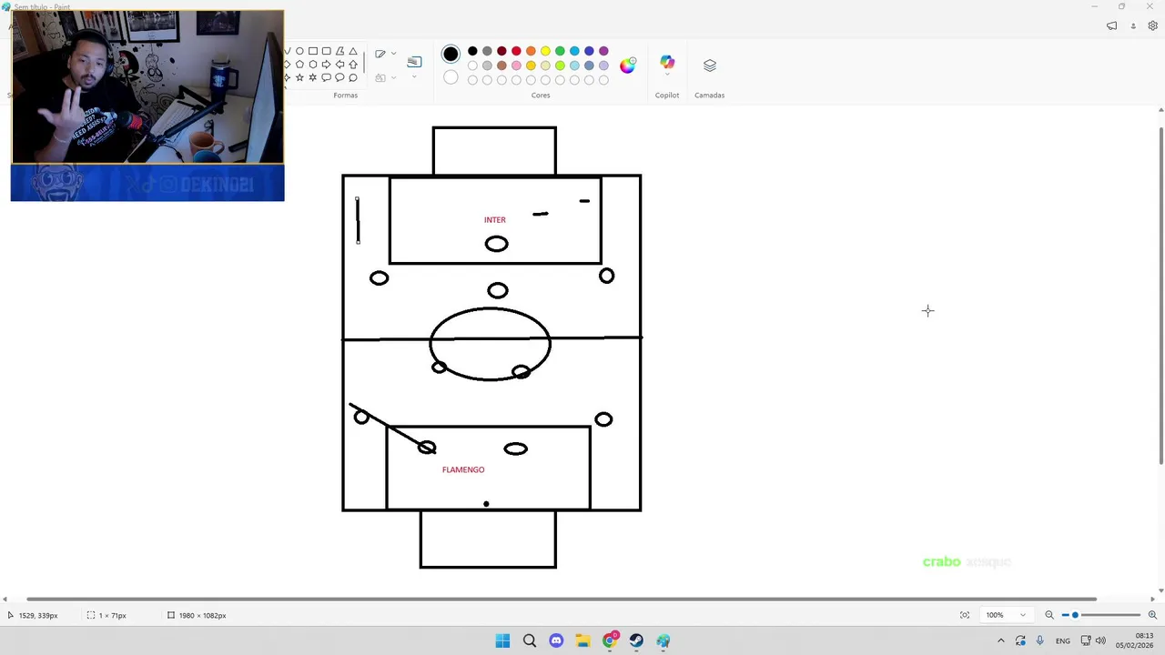Select the Hexagon shape tool
This screenshot has width=1165, height=655.
(x=313, y=65)
